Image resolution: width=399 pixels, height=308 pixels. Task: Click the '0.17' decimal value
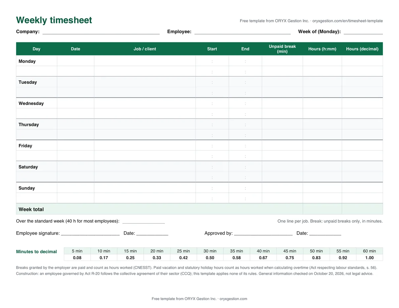click(x=104, y=258)
